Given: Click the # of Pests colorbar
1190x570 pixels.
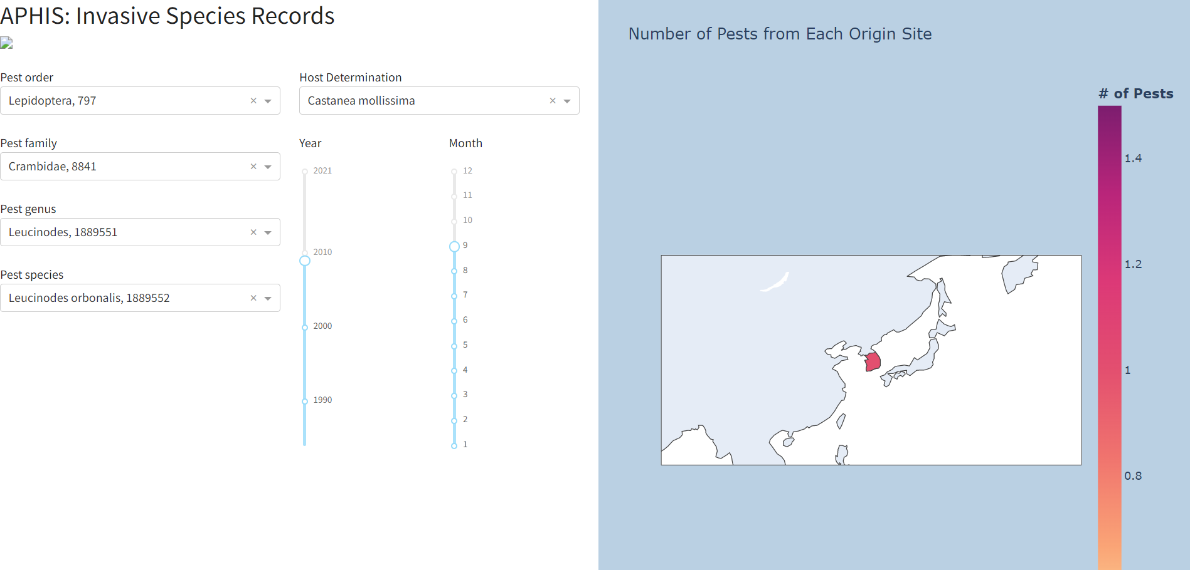Looking at the screenshot, I should pyautogui.click(x=1109, y=313).
